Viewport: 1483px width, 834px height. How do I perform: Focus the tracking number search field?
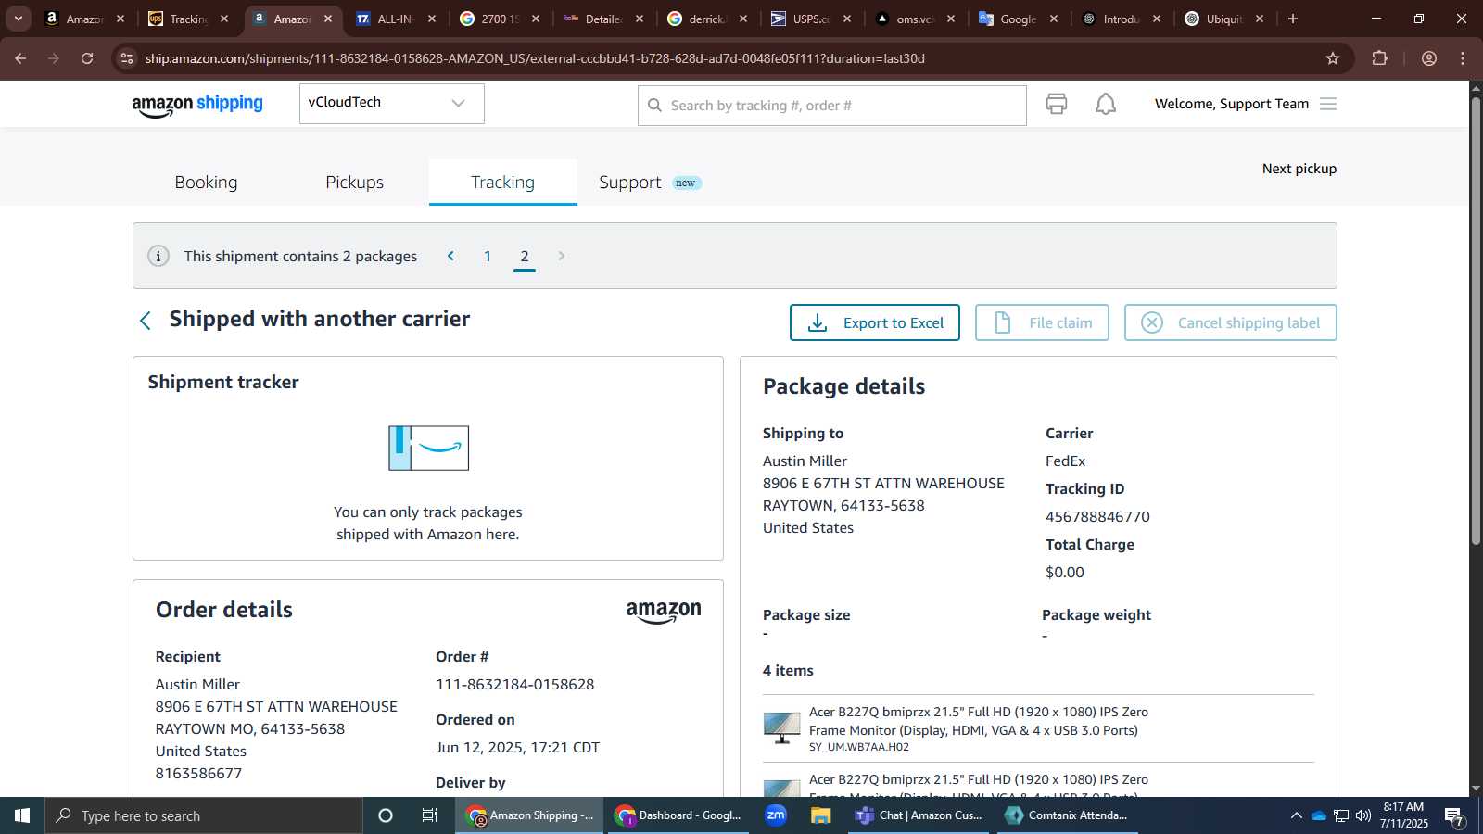point(831,106)
